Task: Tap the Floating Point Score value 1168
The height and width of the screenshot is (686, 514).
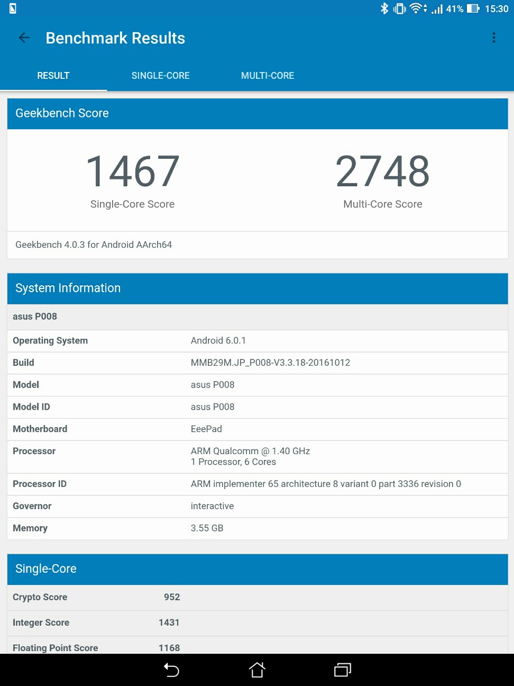Action: [169, 648]
